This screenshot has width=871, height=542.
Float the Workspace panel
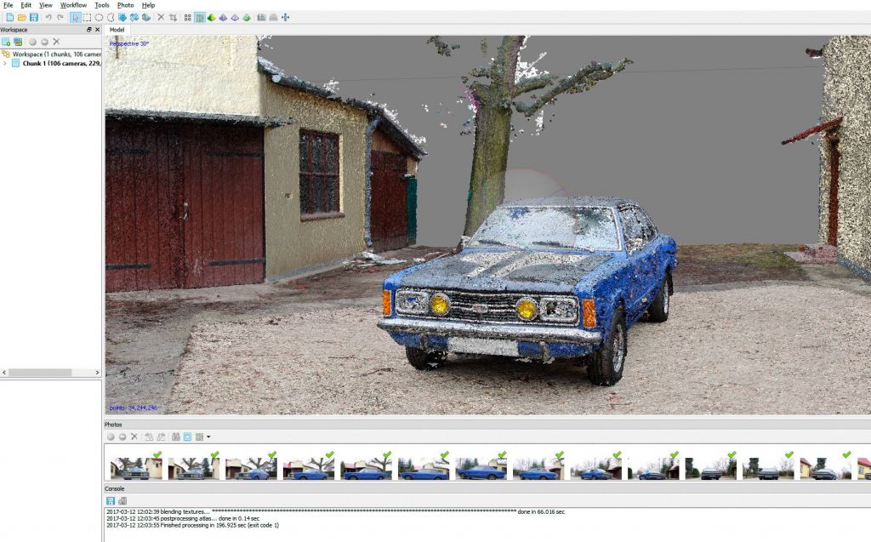[89, 30]
